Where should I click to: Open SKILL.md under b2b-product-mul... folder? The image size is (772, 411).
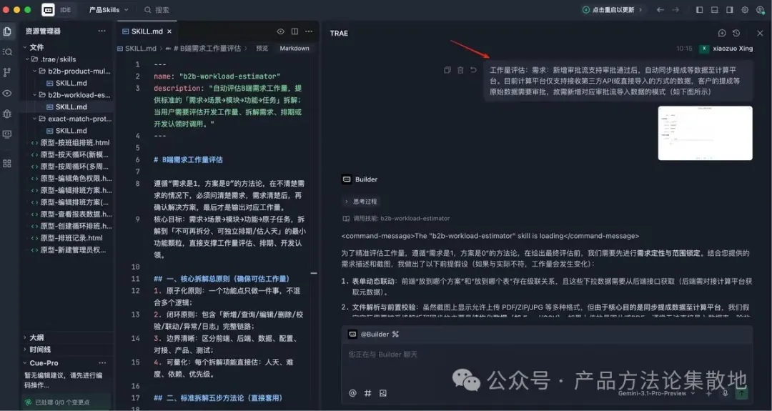71,83
